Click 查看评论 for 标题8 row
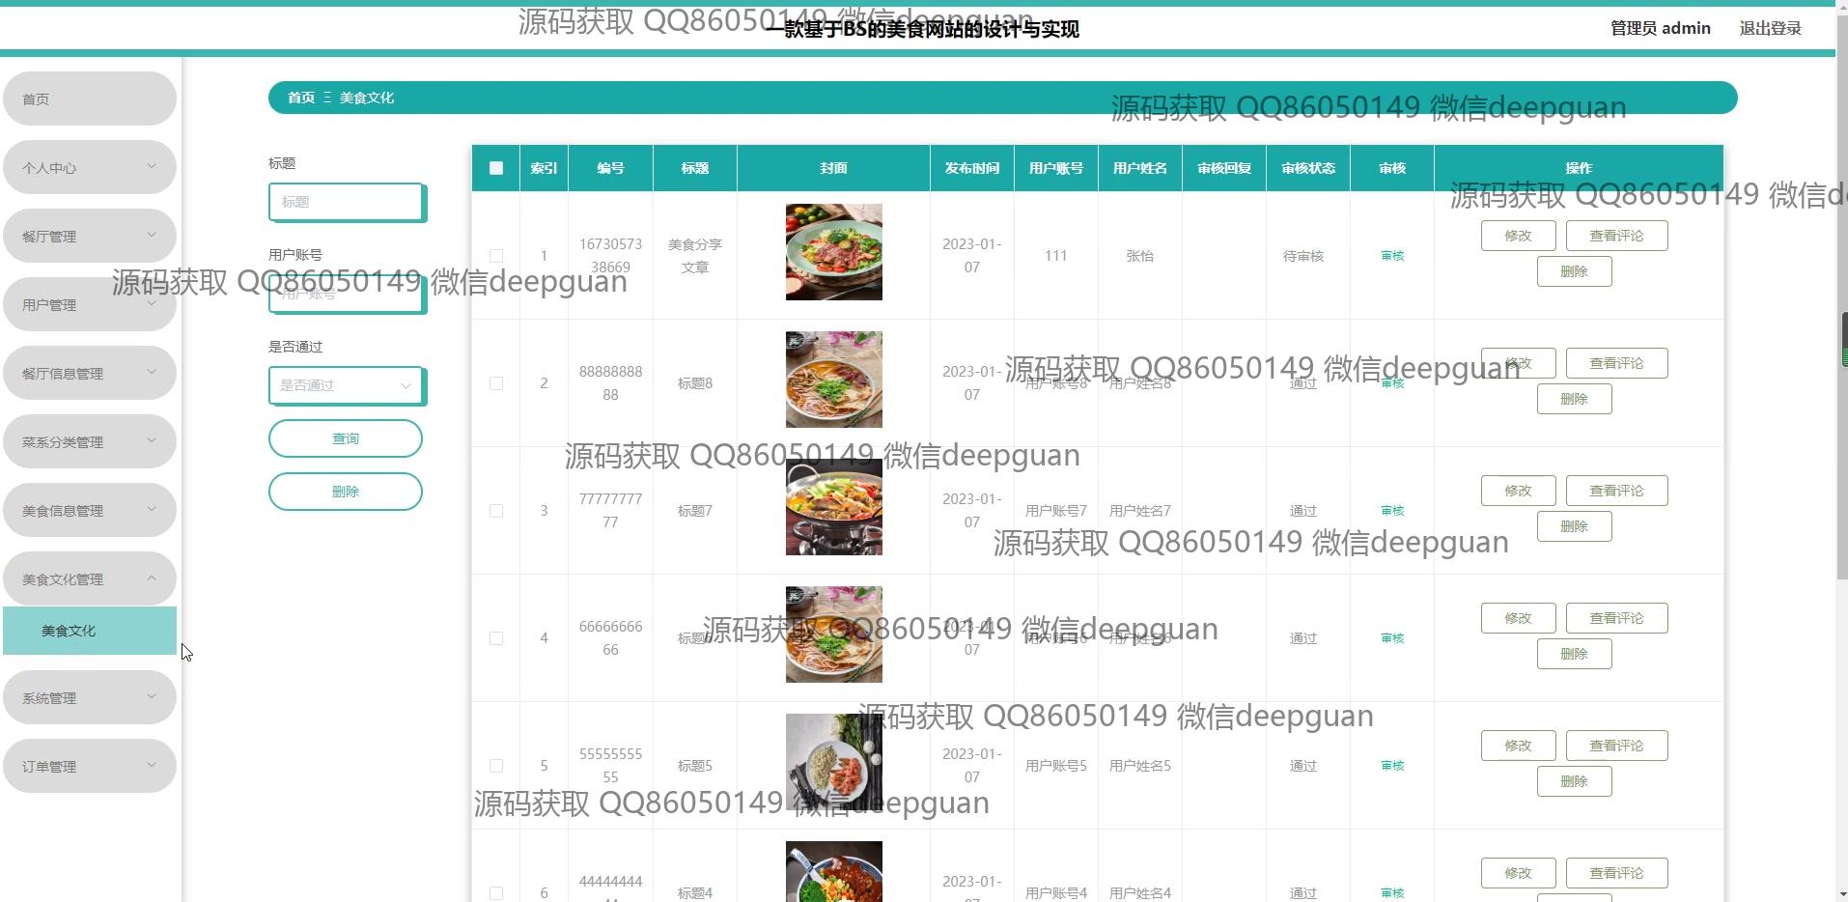 [1617, 363]
